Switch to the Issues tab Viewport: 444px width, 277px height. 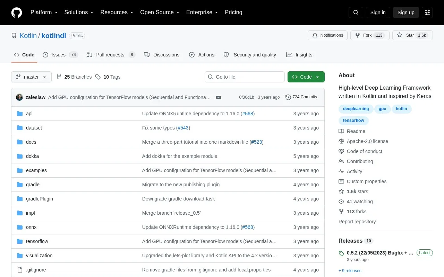tap(60, 55)
